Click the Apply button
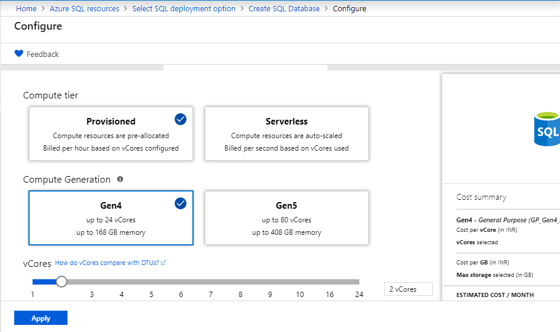This screenshot has width=560, height=332. (41, 318)
